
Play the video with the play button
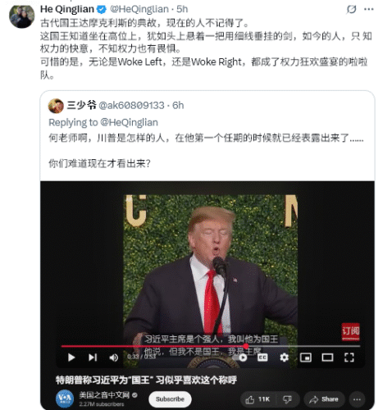tap(71, 358)
